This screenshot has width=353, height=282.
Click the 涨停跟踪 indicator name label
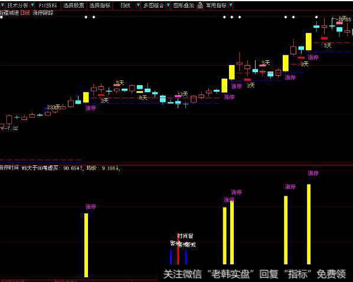(x=43, y=13)
